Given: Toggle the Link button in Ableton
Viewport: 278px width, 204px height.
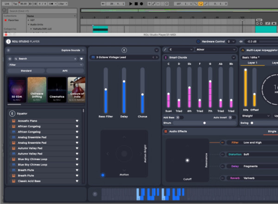Looking at the screenshot, I should tap(7, 4).
